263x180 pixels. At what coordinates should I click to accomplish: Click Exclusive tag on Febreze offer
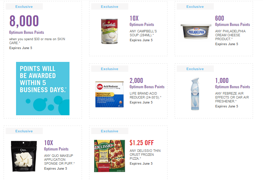click(x=195, y=69)
